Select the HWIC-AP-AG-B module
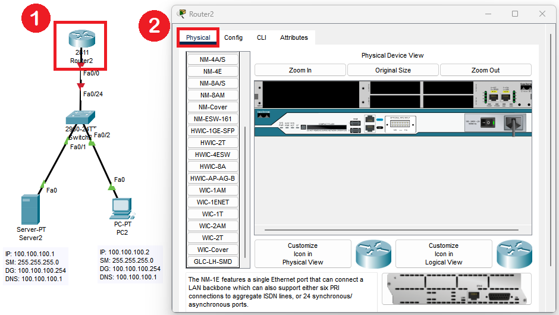This screenshot has height=315, width=559. tap(213, 178)
